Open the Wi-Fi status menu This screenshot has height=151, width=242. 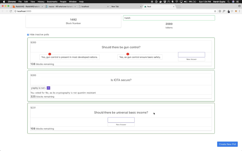click(x=177, y=2)
